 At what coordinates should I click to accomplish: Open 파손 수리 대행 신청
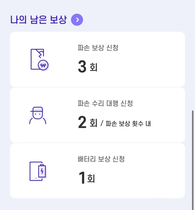(x=105, y=103)
